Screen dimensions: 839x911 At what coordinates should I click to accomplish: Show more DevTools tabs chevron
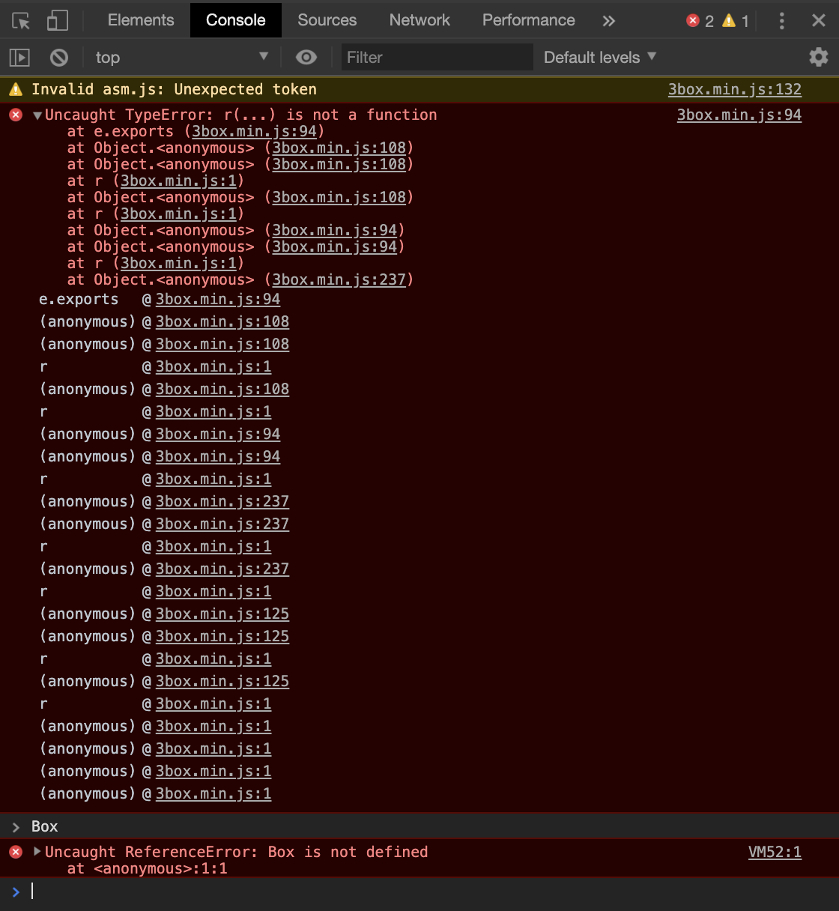tap(609, 21)
